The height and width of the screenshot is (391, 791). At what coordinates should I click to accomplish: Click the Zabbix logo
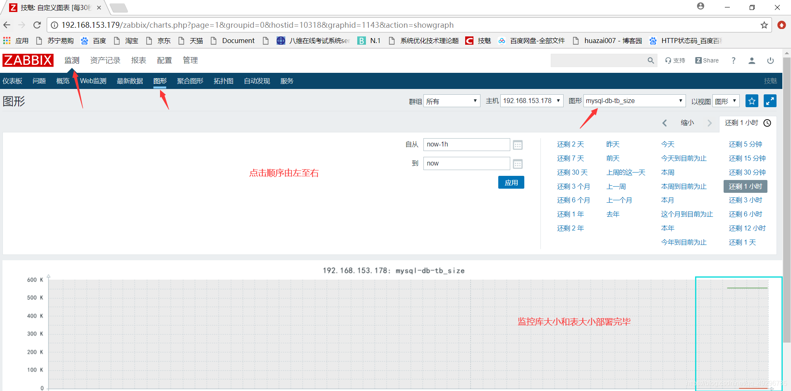click(x=28, y=60)
